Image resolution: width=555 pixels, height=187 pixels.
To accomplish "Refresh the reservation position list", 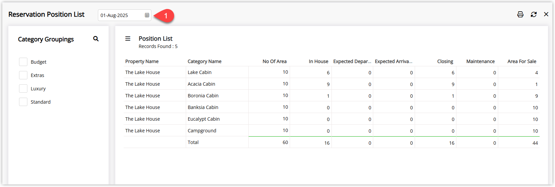I will [x=534, y=14].
